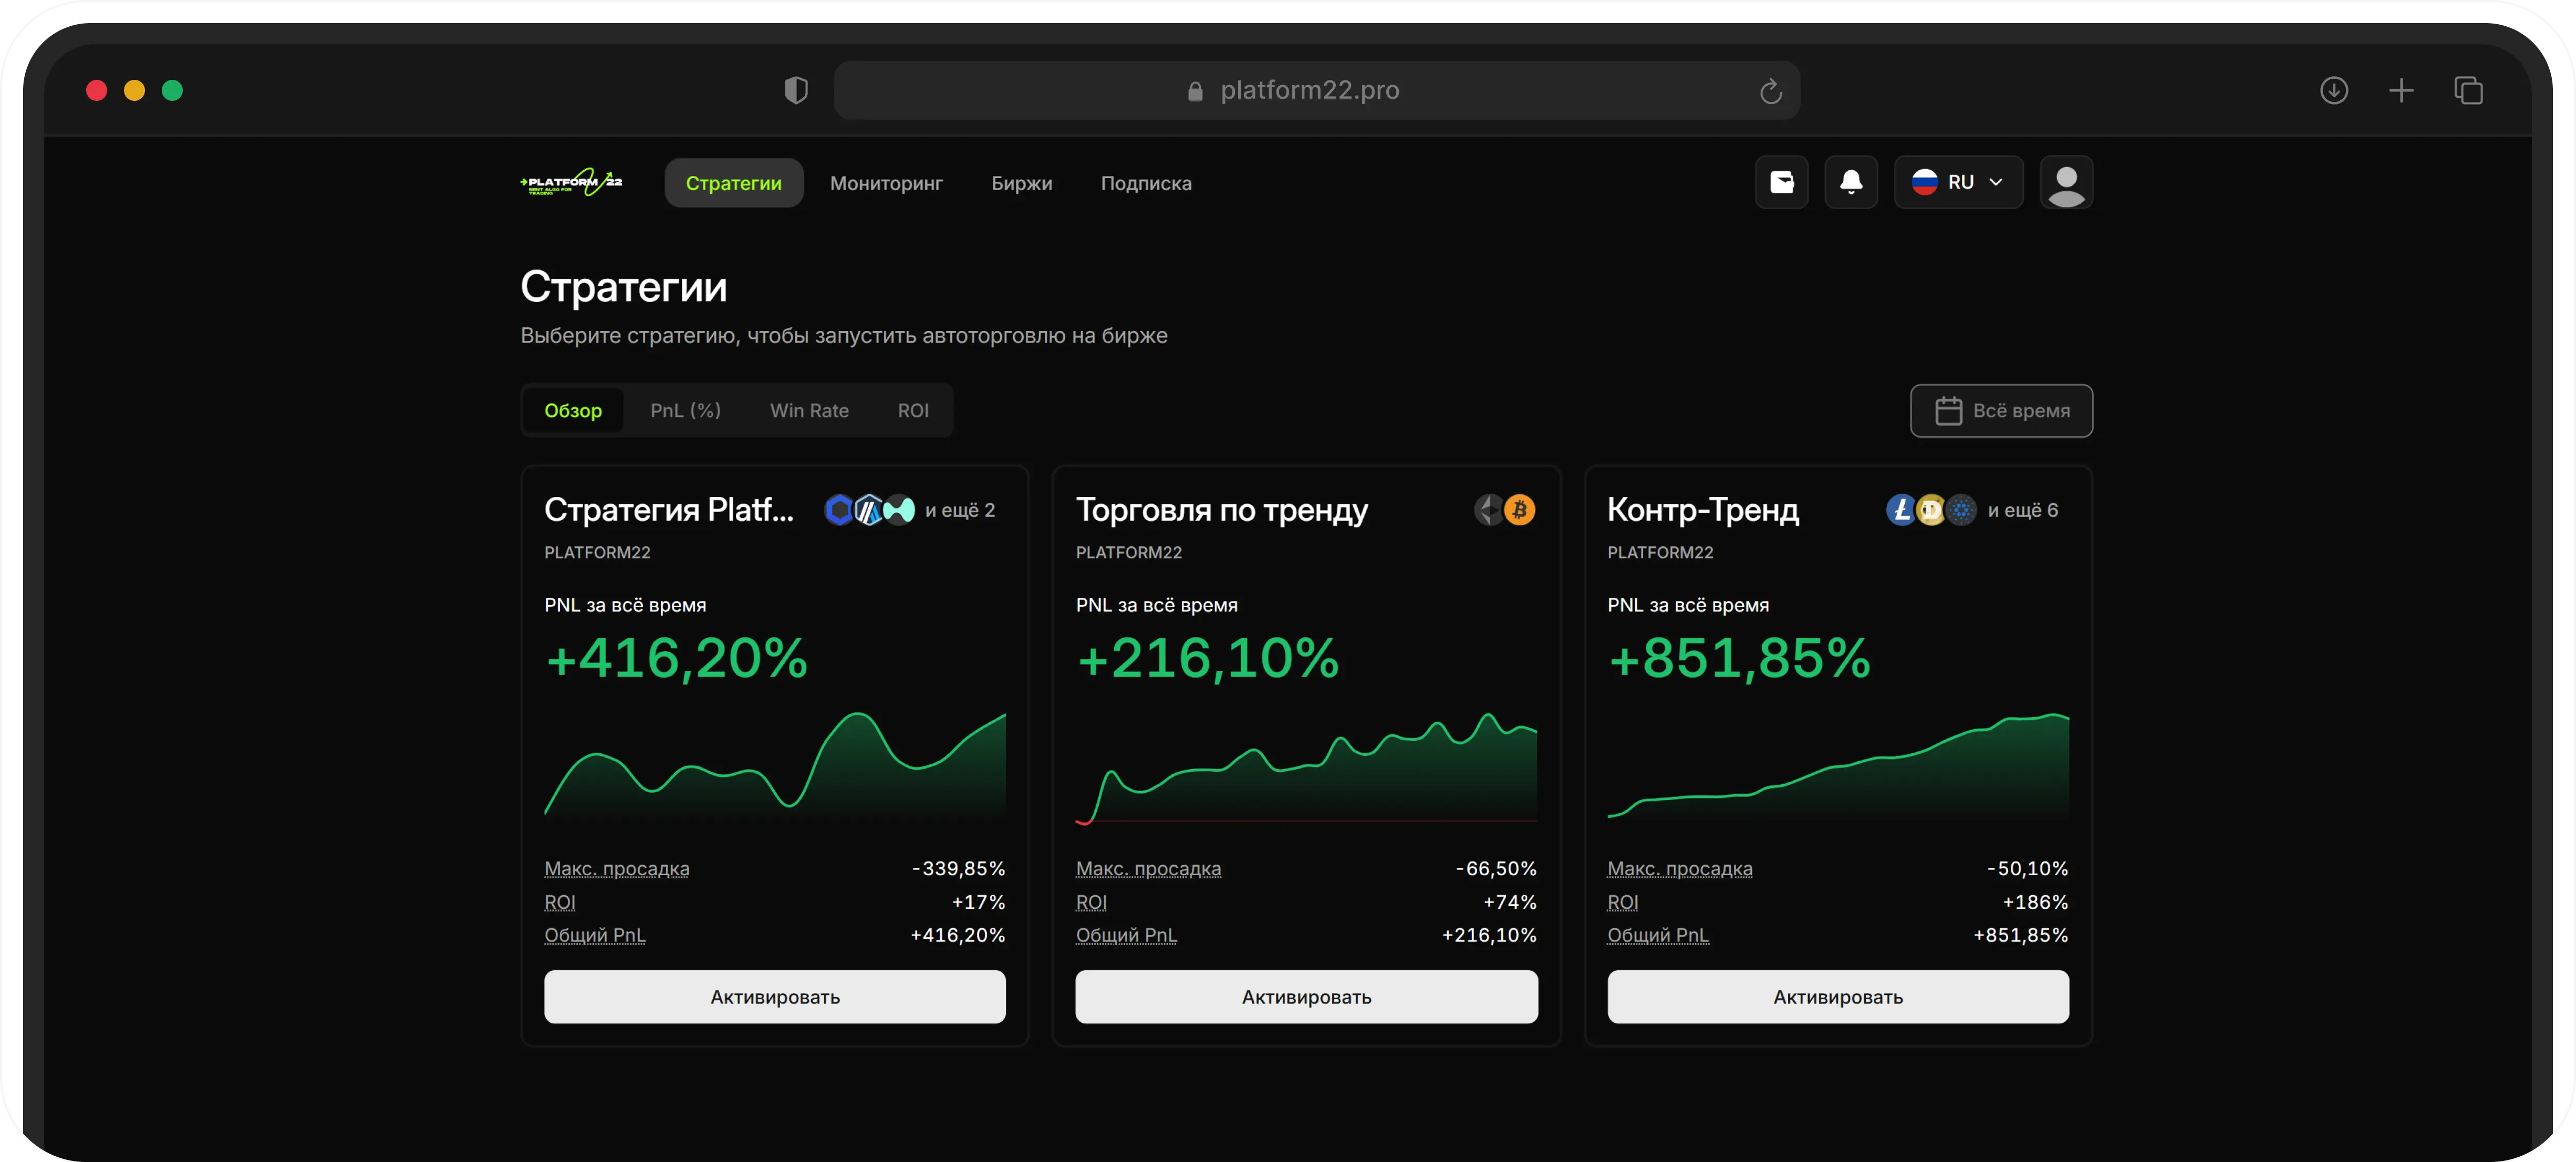Click the big +216,10% PNL figure
This screenshot has width=2576, height=1162.
pyautogui.click(x=1207, y=659)
